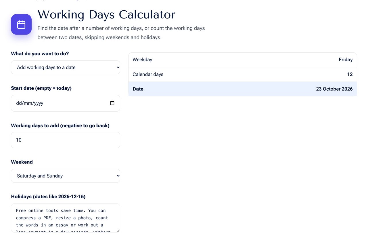This screenshot has width=368, height=236.
Task: Click the 'Weekday' result row label
Action: (142, 60)
